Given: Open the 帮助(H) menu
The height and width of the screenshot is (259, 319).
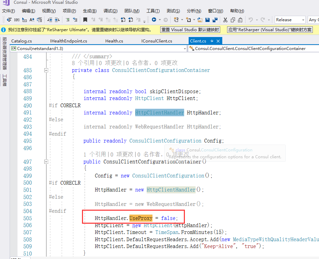Looking at the screenshot, I should point(237,11).
